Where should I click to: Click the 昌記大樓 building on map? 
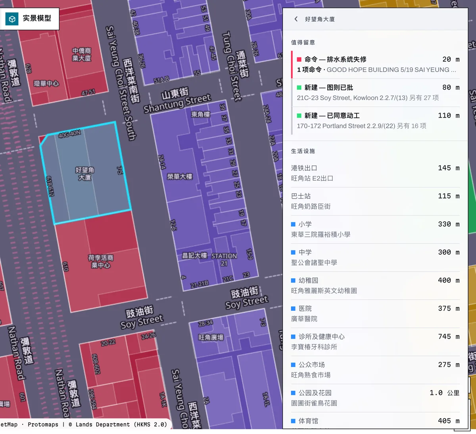pyautogui.click(x=194, y=256)
